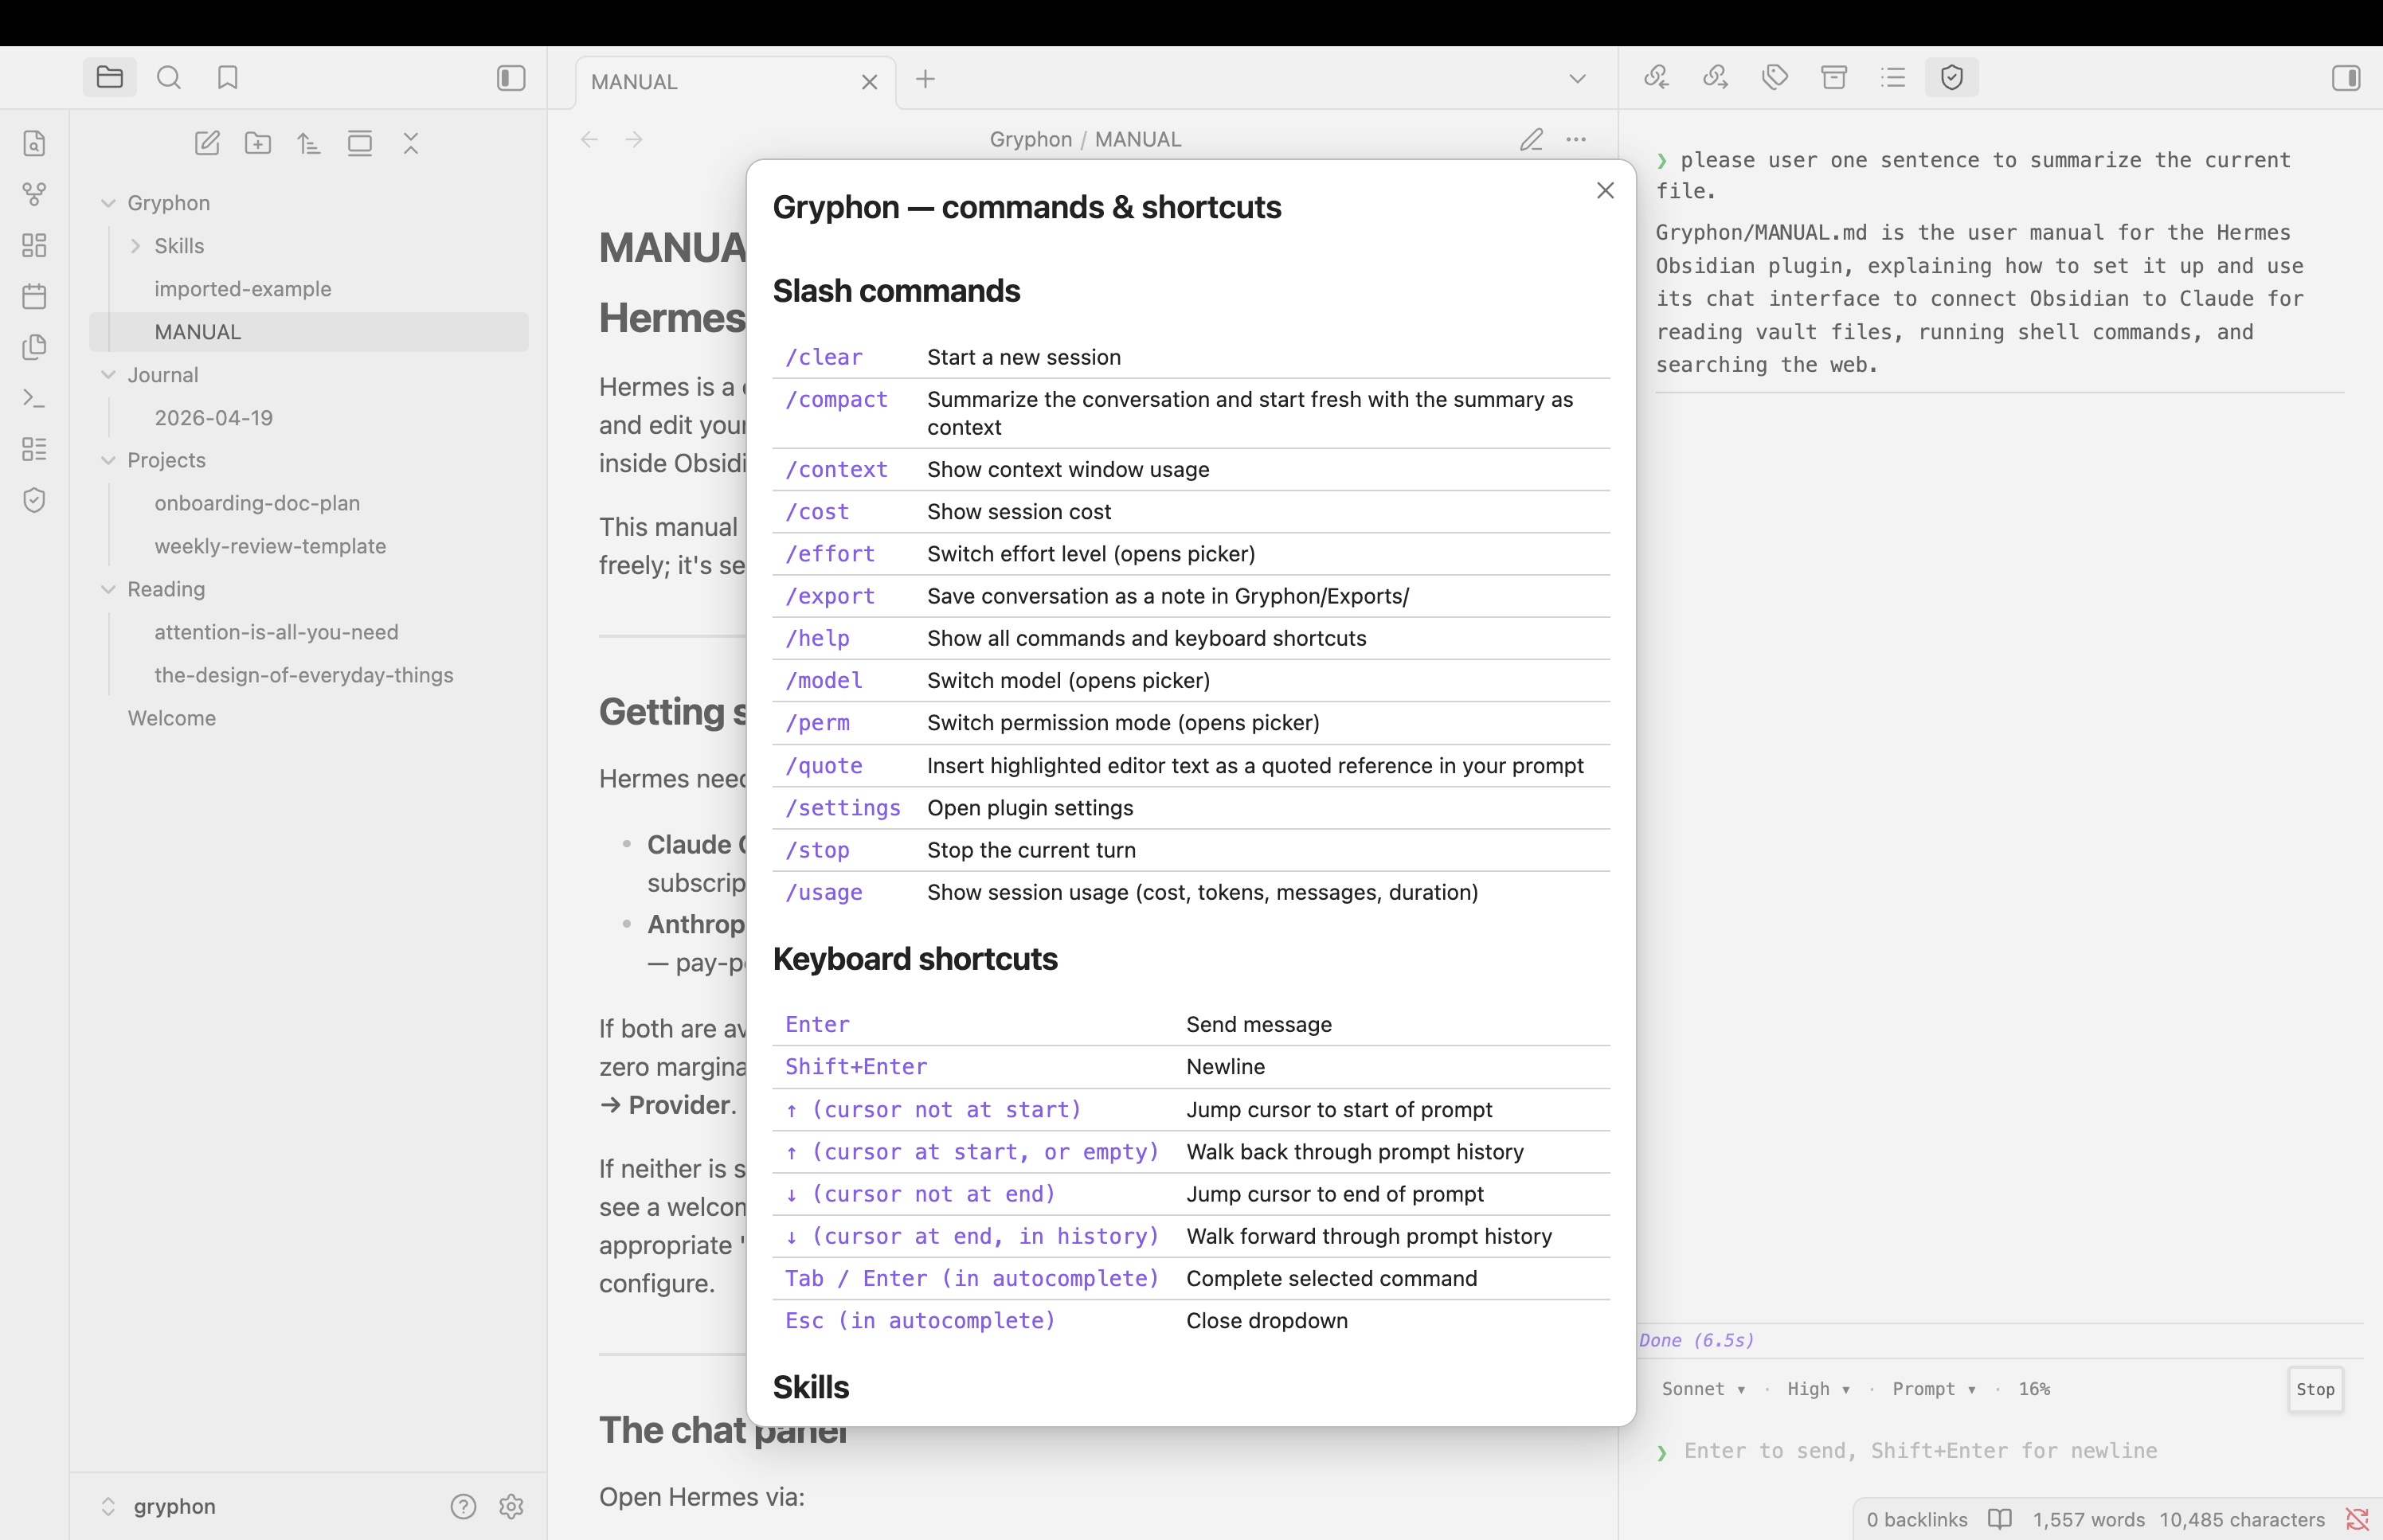This screenshot has width=2383, height=1540.
Task: Close the MANUAL tab
Action: click(869, 82)
